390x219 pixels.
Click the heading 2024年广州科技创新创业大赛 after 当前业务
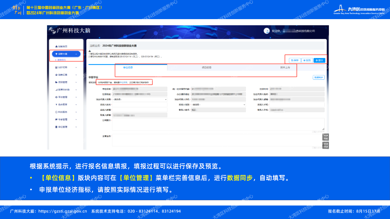(x=120, y=46)
